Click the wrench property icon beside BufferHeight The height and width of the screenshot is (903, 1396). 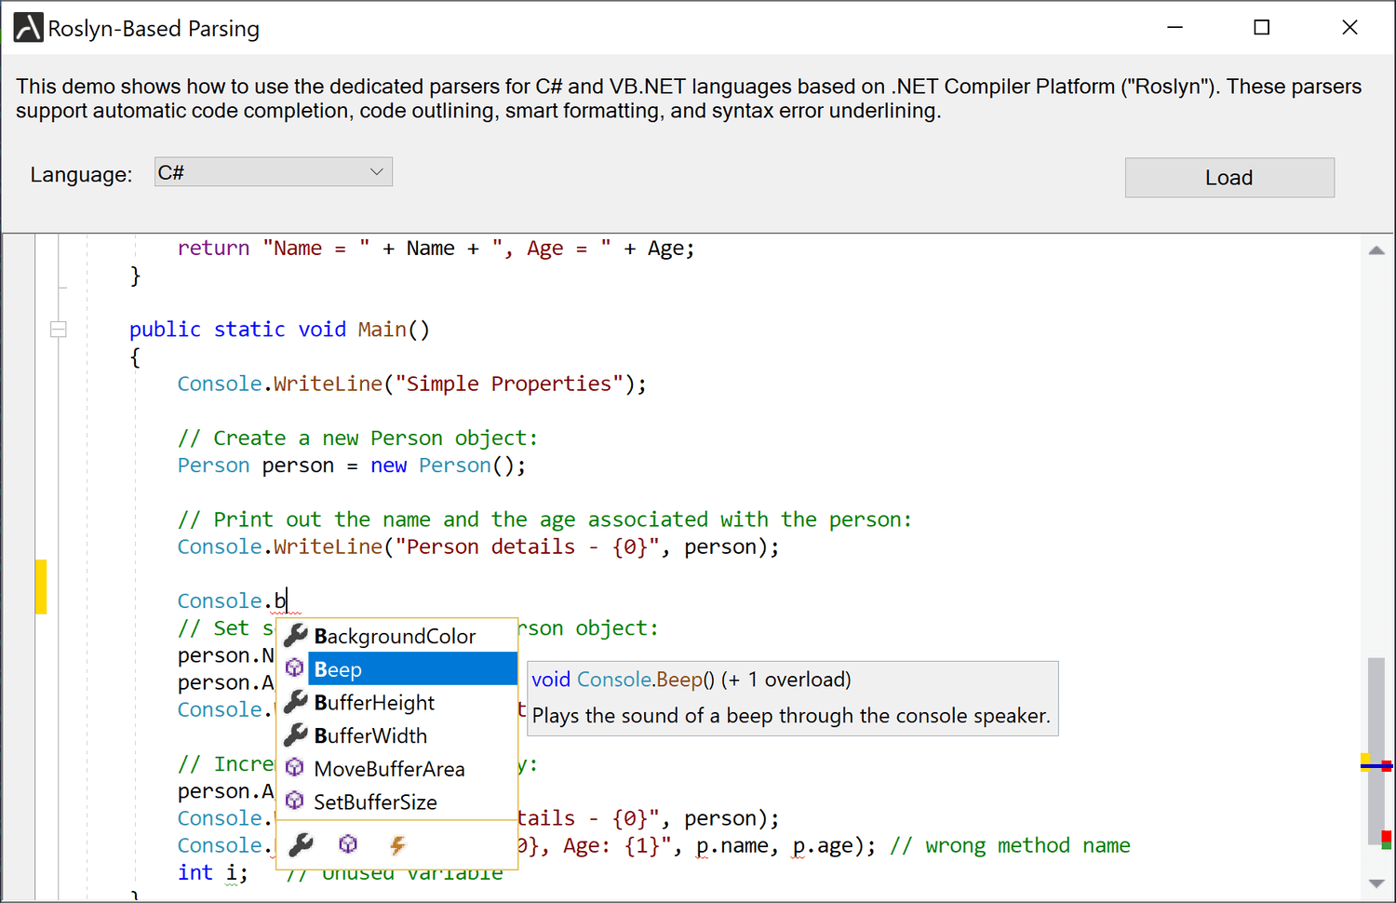295,702
